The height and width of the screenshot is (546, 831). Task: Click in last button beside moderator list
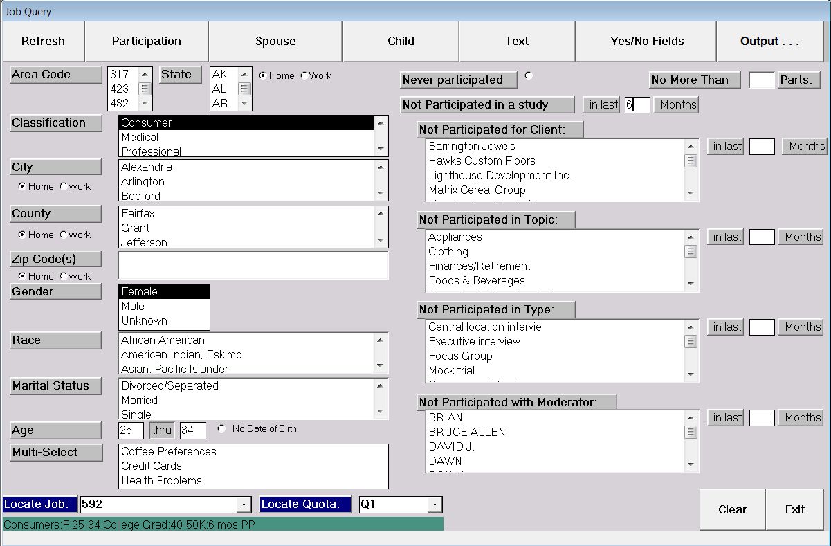click(x=727, y=418)
